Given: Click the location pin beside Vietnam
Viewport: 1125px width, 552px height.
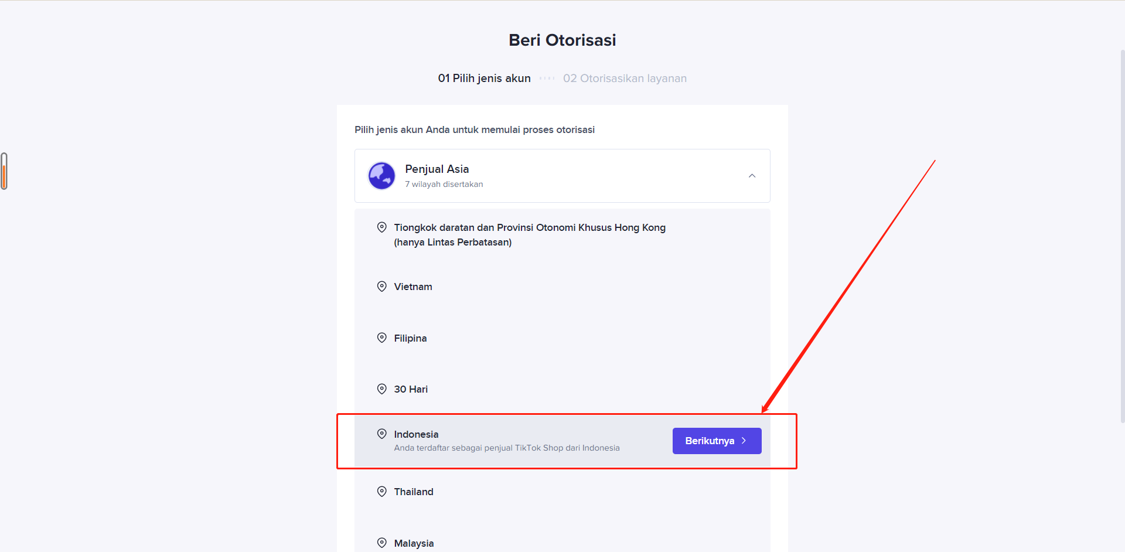Looking at the screenshot, I should (x=382, y=287).
